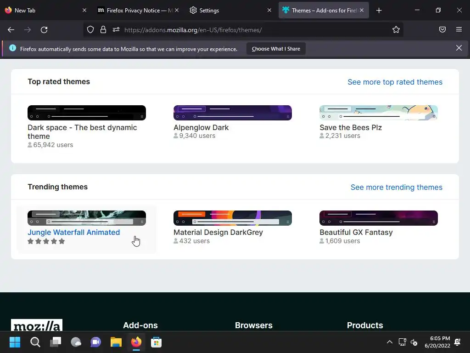Open the Pocket save icon

coord(442,29)
